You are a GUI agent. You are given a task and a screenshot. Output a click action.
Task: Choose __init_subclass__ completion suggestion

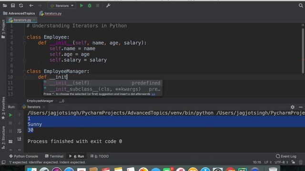(103, 89)
